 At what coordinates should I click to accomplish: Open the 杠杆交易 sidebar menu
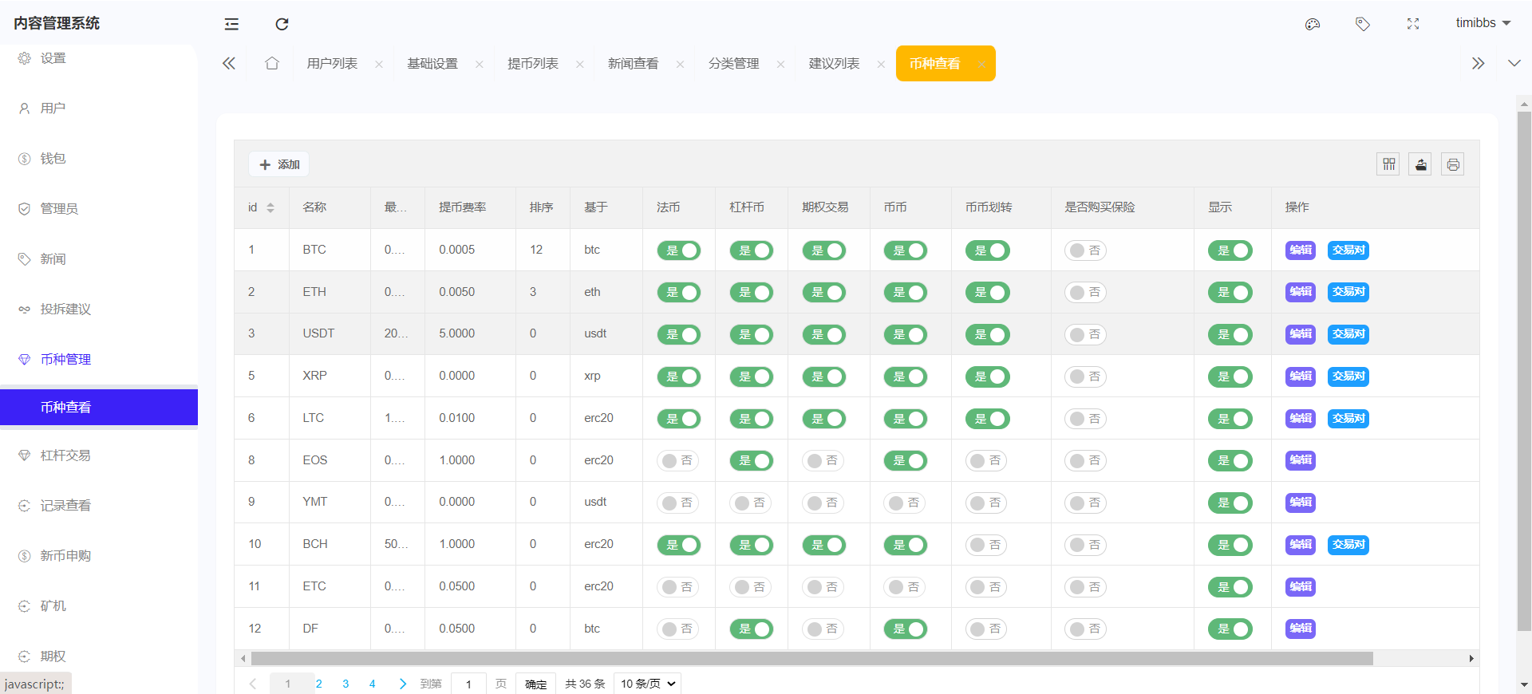[65, 455]
